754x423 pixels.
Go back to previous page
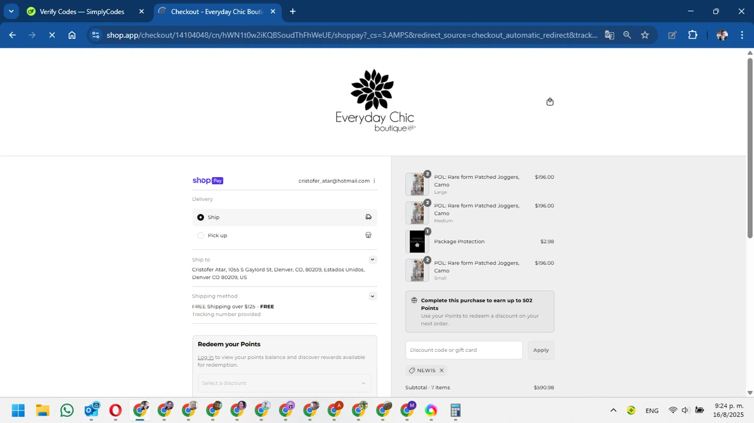[x=13, y=35]
